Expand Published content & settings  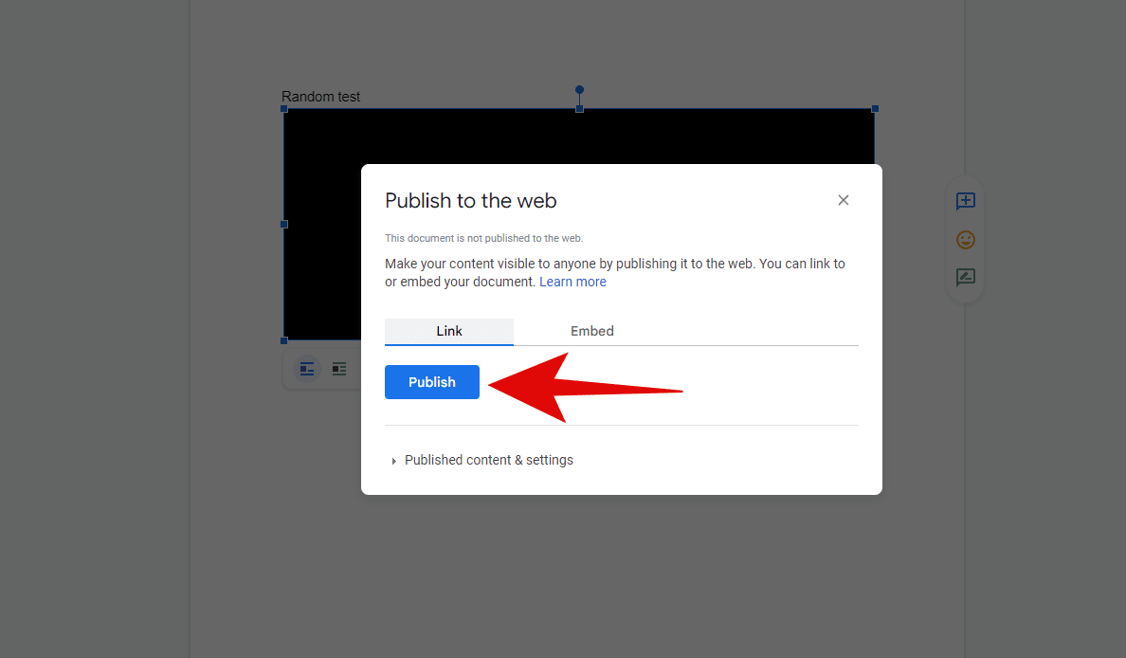pyautogui.click(x=481, y=460)
